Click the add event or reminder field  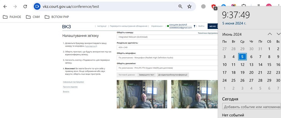251,106
